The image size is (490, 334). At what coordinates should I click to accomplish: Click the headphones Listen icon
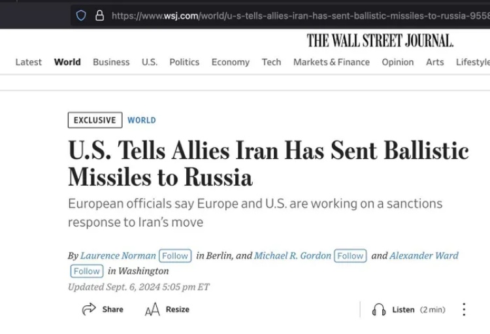[x=379, y=310]
